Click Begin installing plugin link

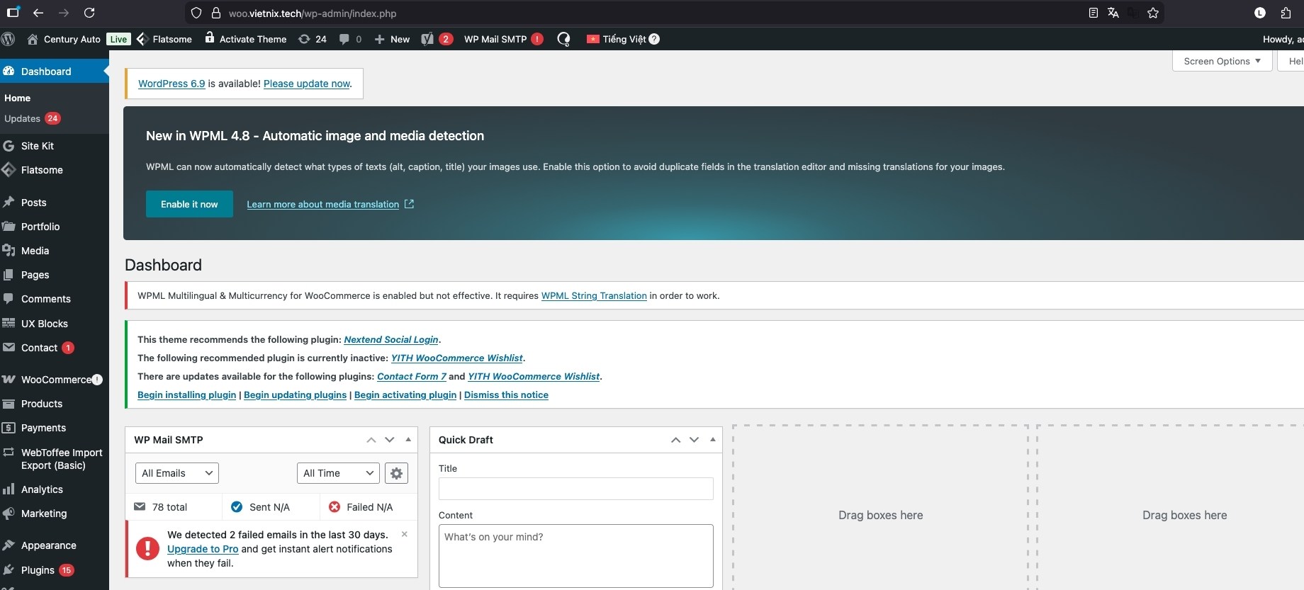click(186, 395)
